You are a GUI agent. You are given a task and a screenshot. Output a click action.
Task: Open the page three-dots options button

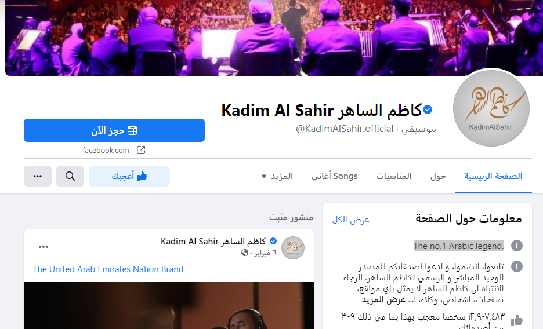[37, 176]
